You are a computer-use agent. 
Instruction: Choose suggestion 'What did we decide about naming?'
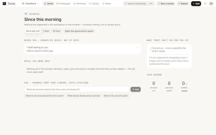coord(84,96)
